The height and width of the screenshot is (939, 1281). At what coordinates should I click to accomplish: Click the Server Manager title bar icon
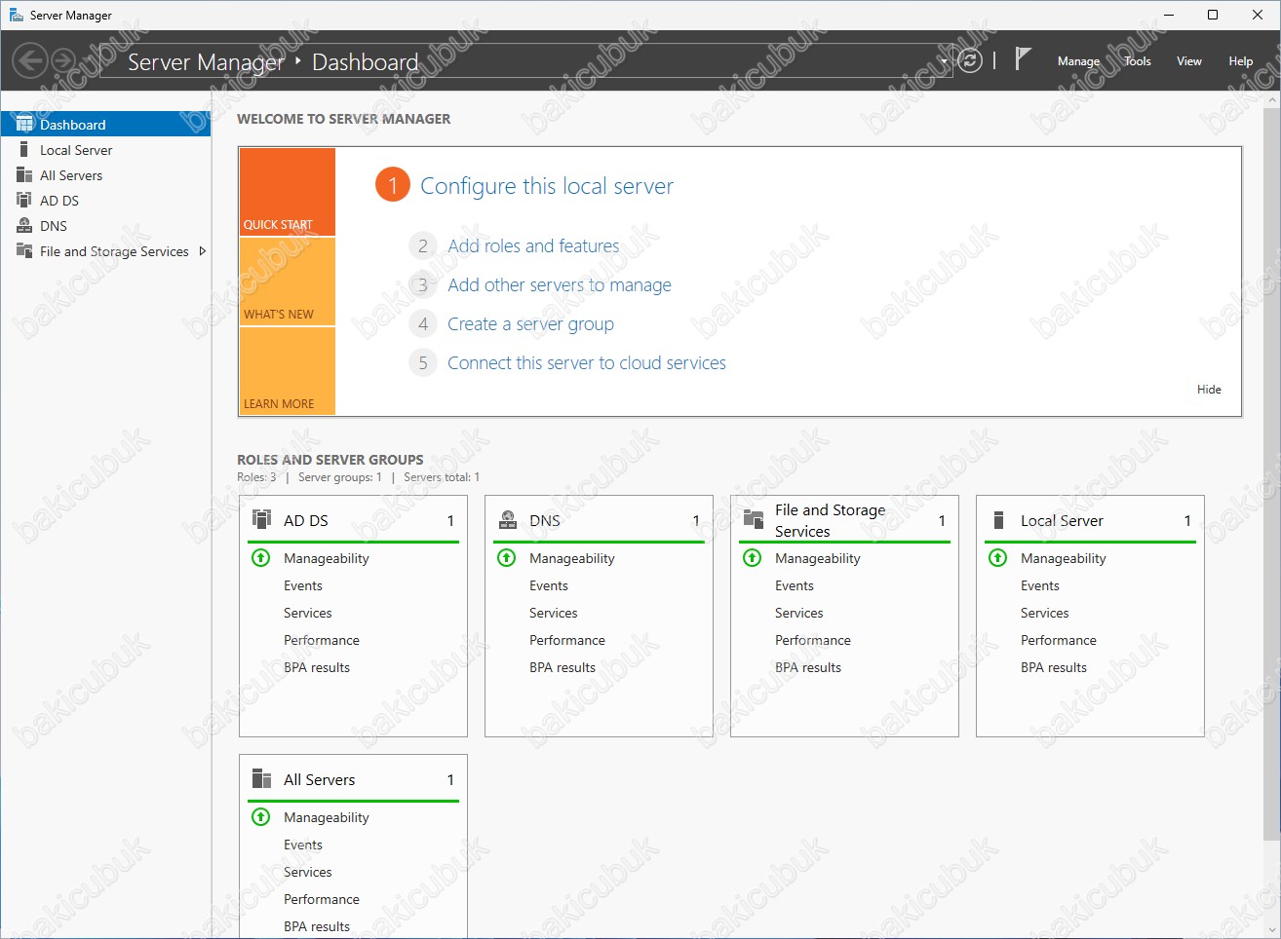[16, 15]
